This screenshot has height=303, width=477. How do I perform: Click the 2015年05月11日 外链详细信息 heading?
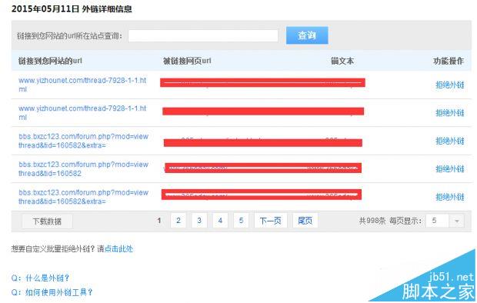coord(72,8)
